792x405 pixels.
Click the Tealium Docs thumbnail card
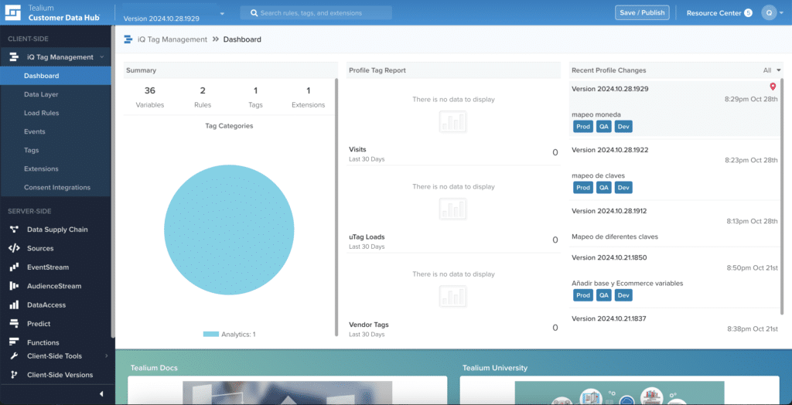[287, 390]
